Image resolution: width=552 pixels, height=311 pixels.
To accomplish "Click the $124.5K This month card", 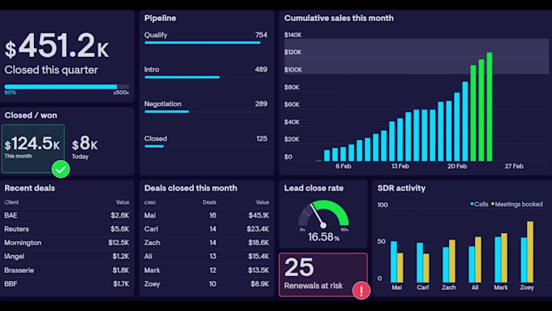I will pyautogui.click(x=33, y=149).
